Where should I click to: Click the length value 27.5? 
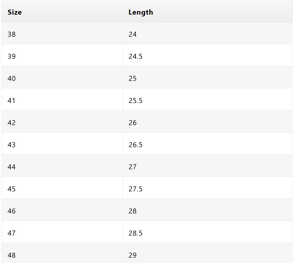[x=135, y=189]
